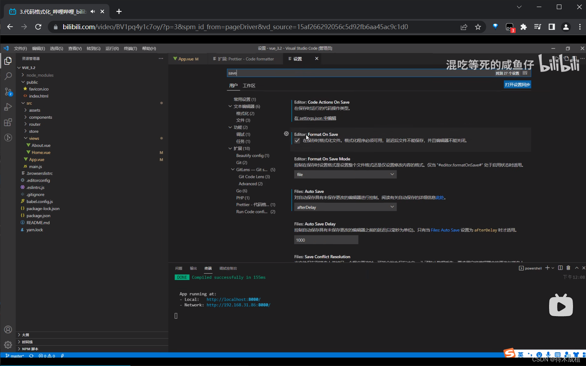Open Files Auto Save dropdown
Viewport: 586px width, 366px height.
pyautogui.click(x=345, y=207)
